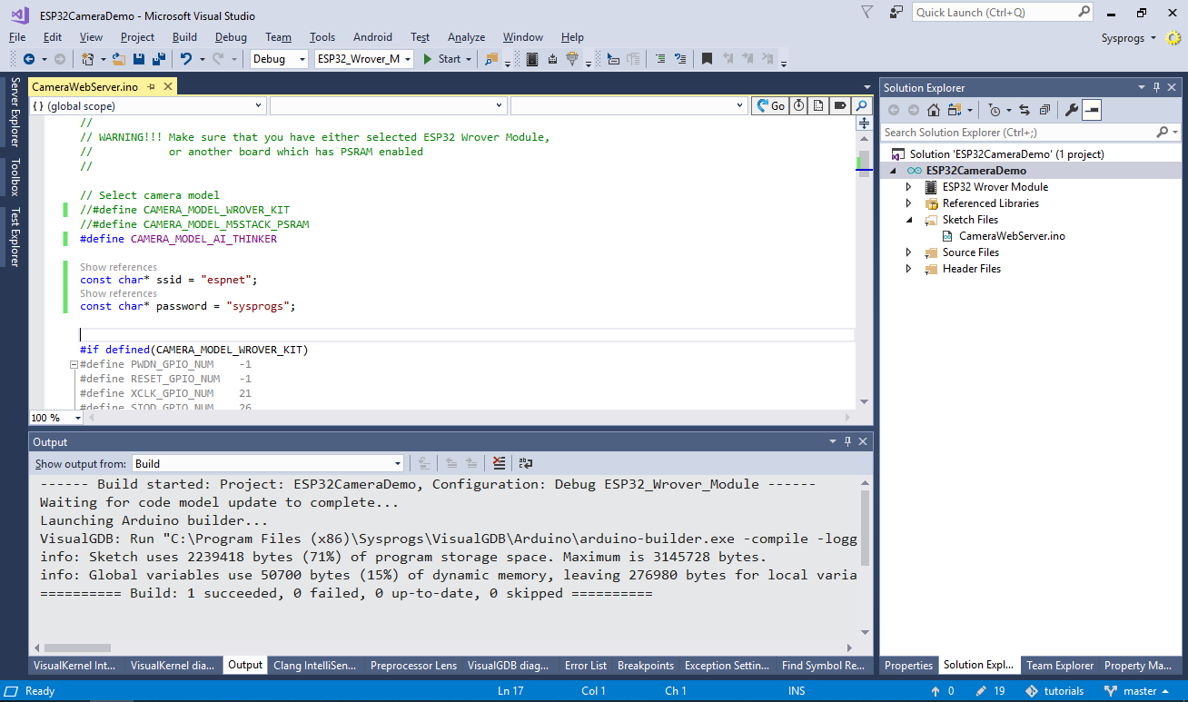Click the Sysprogs account name
Image resolution: width=1188 pixels, height=702 pixels.
[x=1123, y=37]
